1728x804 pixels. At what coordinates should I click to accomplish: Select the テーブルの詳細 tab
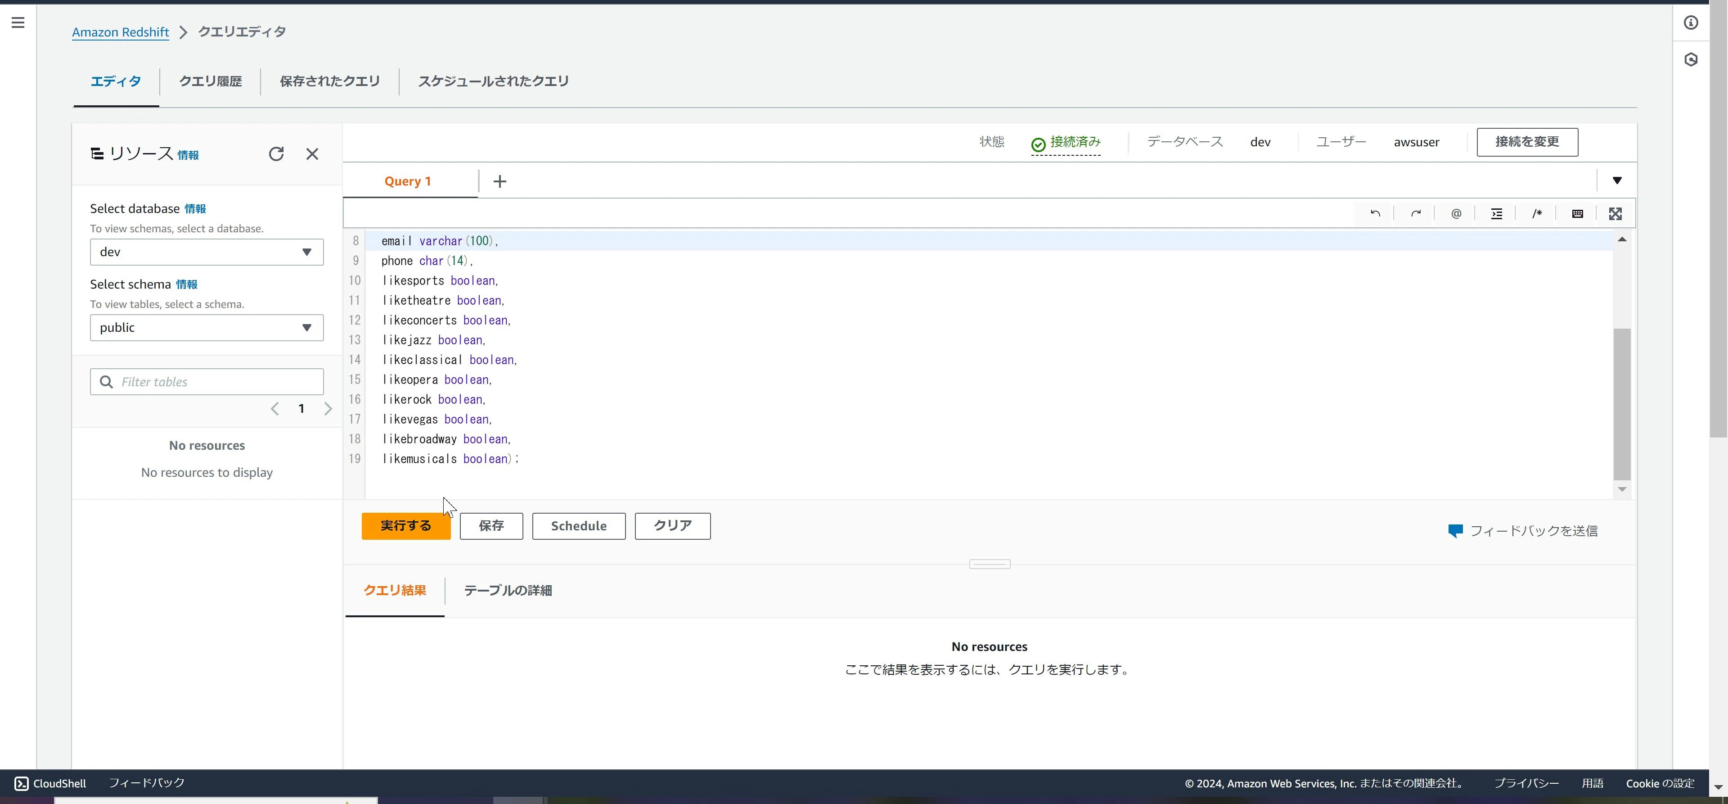(x=508, y=591)
